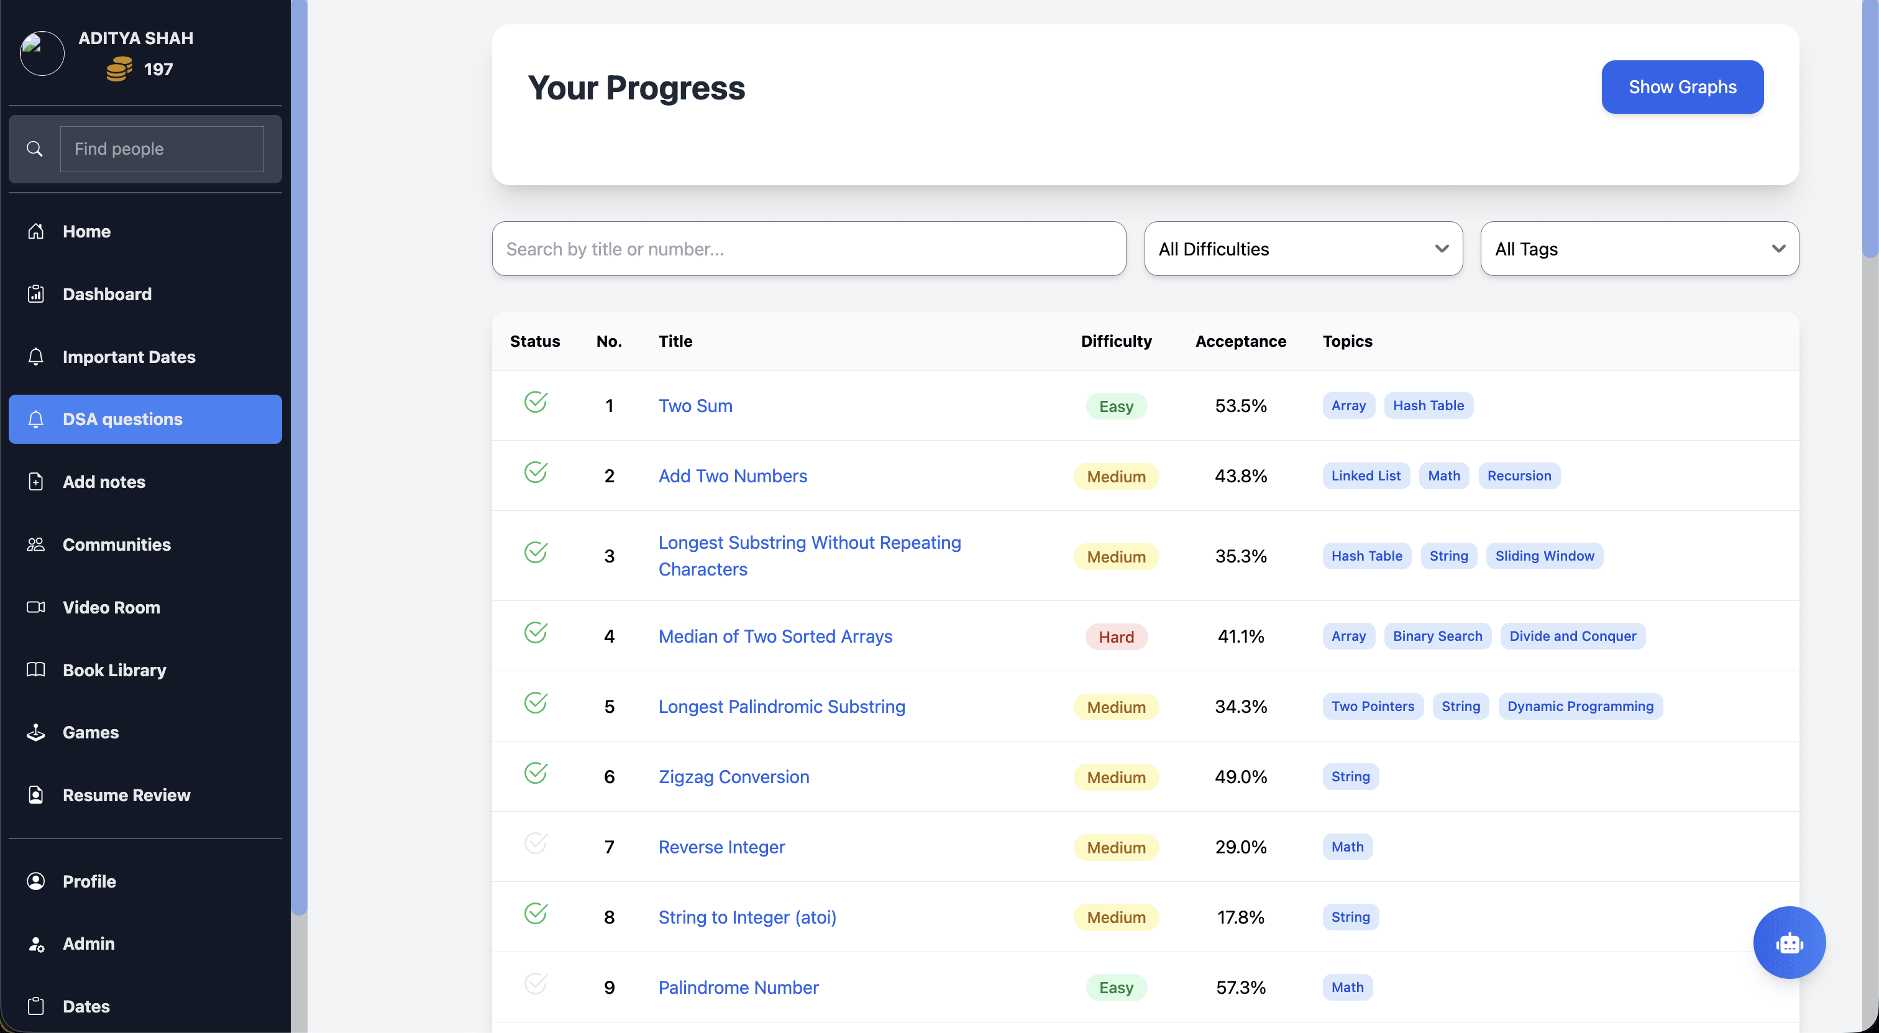Click the Book Library book icon
Screen dimensions: 1879x1033
click(36, 669)
